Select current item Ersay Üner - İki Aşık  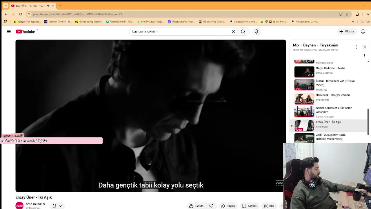[329, 125]
